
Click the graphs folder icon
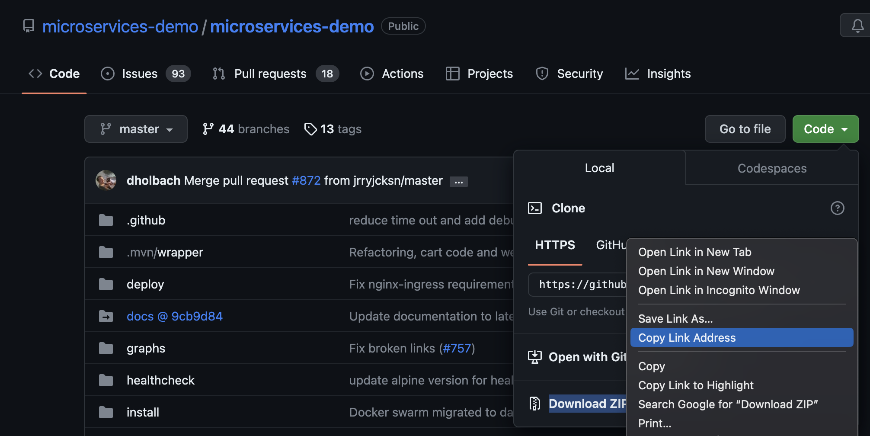click(x=106, y=348)
